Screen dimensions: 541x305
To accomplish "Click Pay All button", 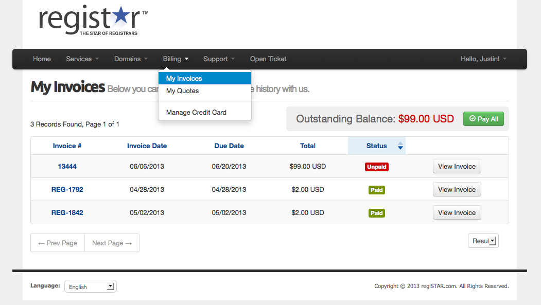I will [x=483, y=119].
